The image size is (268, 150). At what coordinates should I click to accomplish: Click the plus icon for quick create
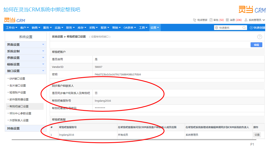pos(251,28)
